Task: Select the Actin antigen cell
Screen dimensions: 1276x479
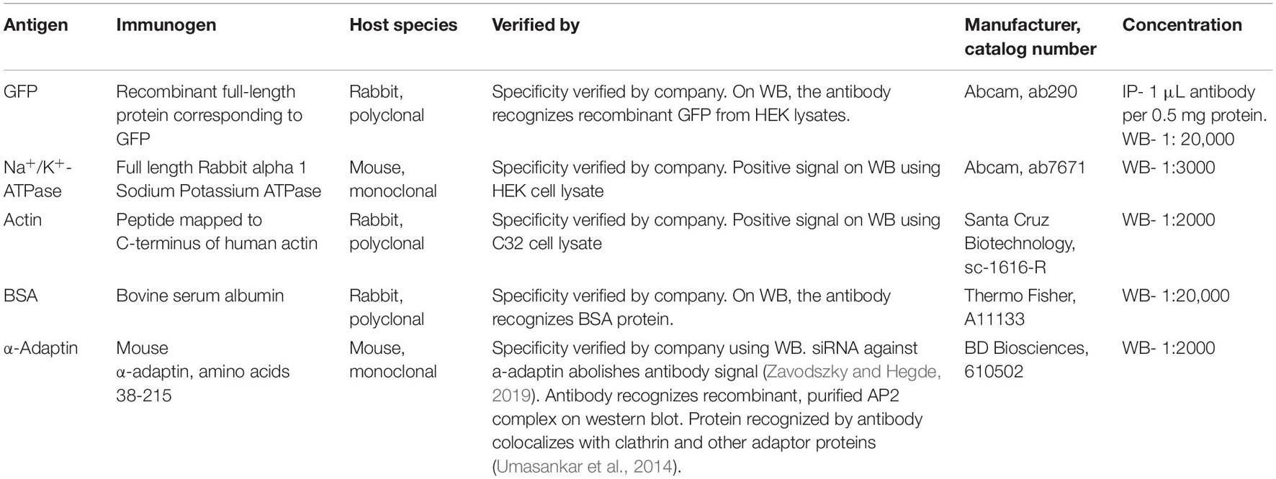Action: point(23,220)
